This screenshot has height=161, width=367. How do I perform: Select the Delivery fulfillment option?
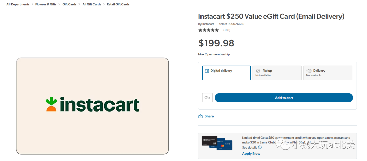click(328, 73)
